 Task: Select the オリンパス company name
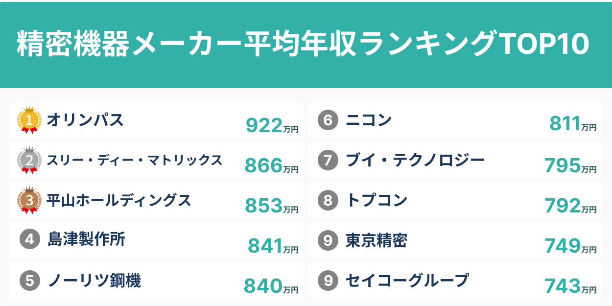click(x=85, y=120)
